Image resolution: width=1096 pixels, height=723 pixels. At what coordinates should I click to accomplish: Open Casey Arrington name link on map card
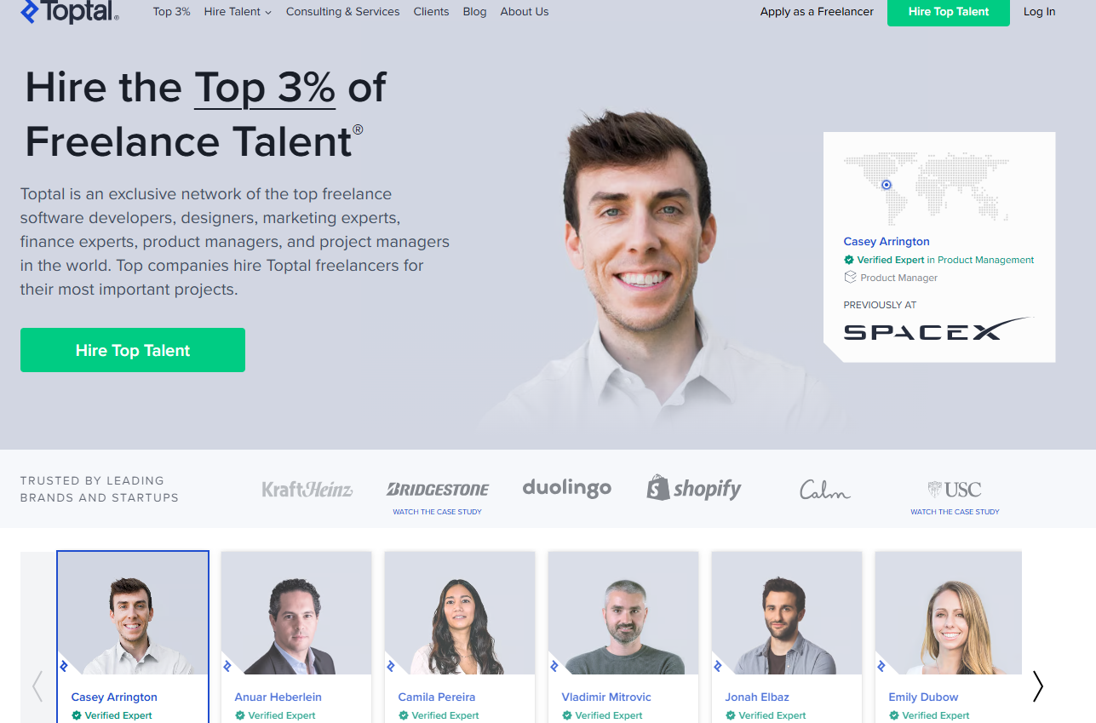[x=887, y=242]
